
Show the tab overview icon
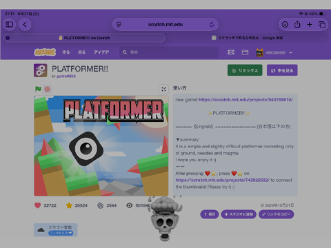(322, 24)
